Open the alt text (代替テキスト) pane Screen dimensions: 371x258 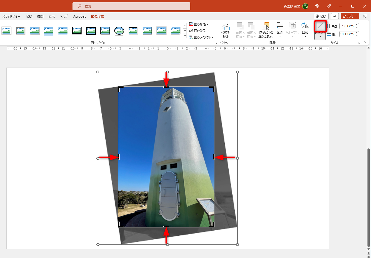(x=225, y=30)
